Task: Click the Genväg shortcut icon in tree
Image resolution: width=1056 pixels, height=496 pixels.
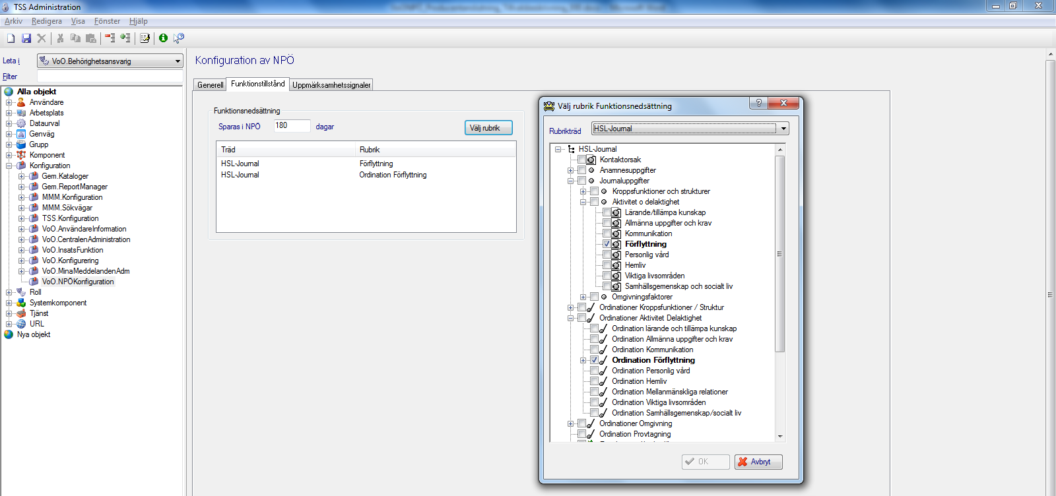Action: [x=21, y=134]
